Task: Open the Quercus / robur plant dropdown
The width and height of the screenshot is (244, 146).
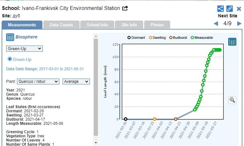Action: [x=38, y=82]
